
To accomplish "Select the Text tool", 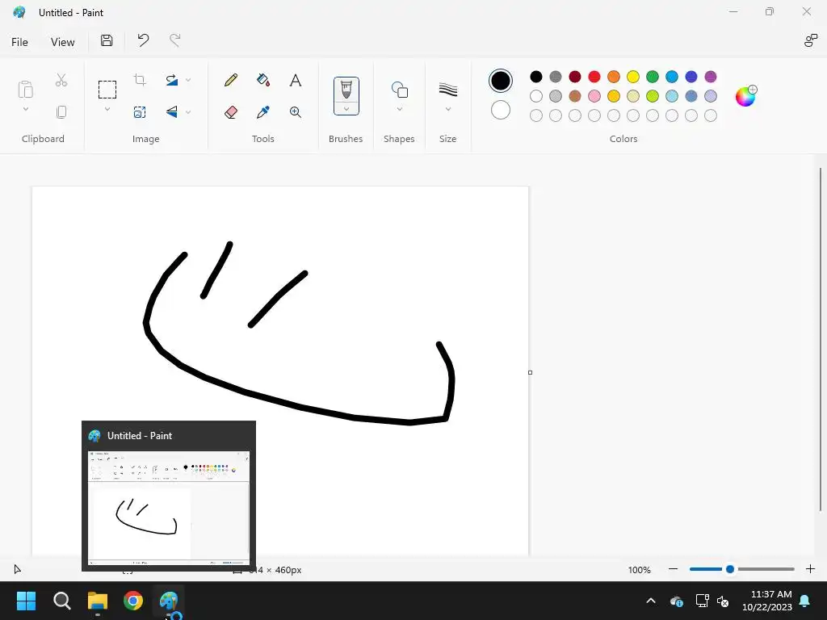I will (x=296, y=80).
